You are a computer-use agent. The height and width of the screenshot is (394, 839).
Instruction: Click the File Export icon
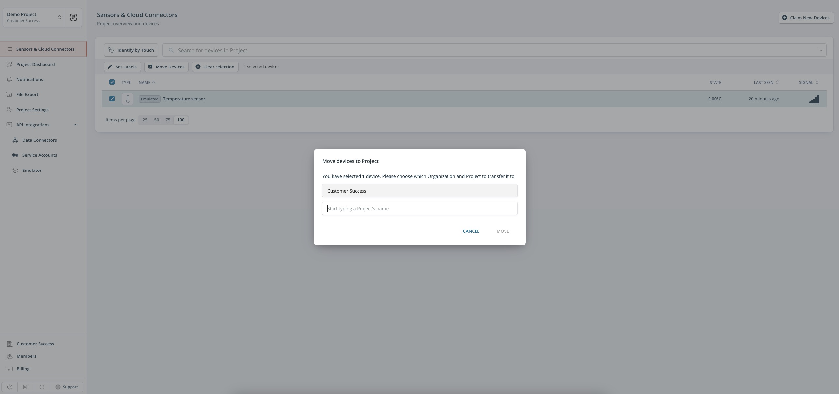(9, 94)
